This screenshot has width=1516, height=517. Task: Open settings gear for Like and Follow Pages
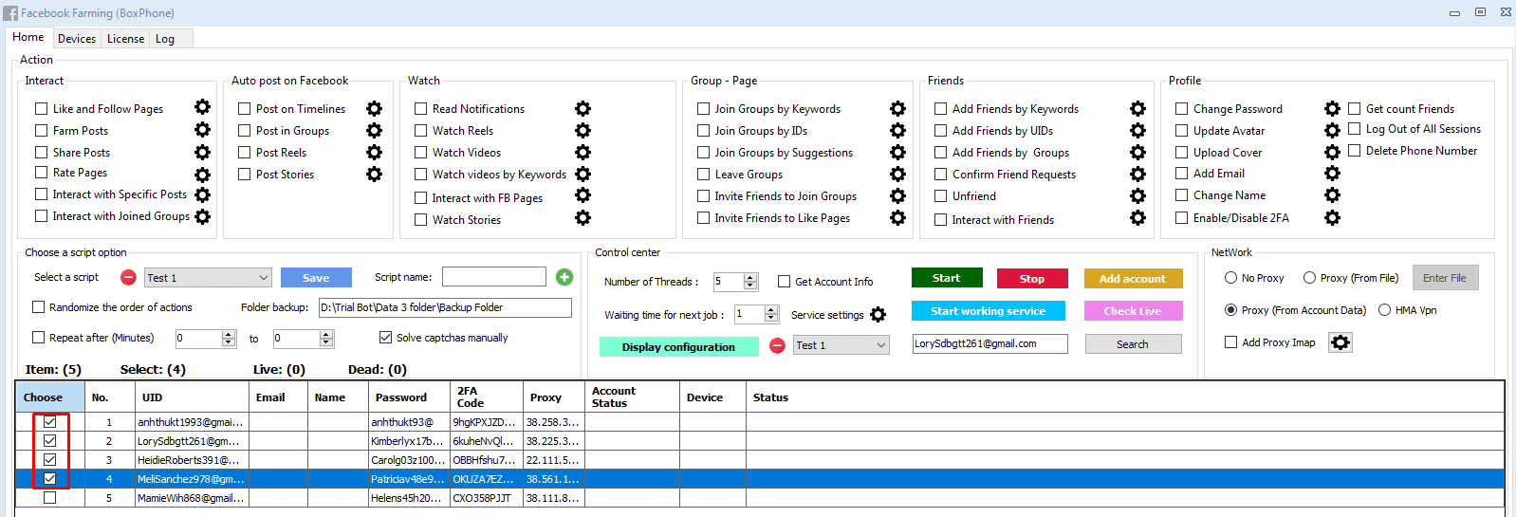pos(202,107)
